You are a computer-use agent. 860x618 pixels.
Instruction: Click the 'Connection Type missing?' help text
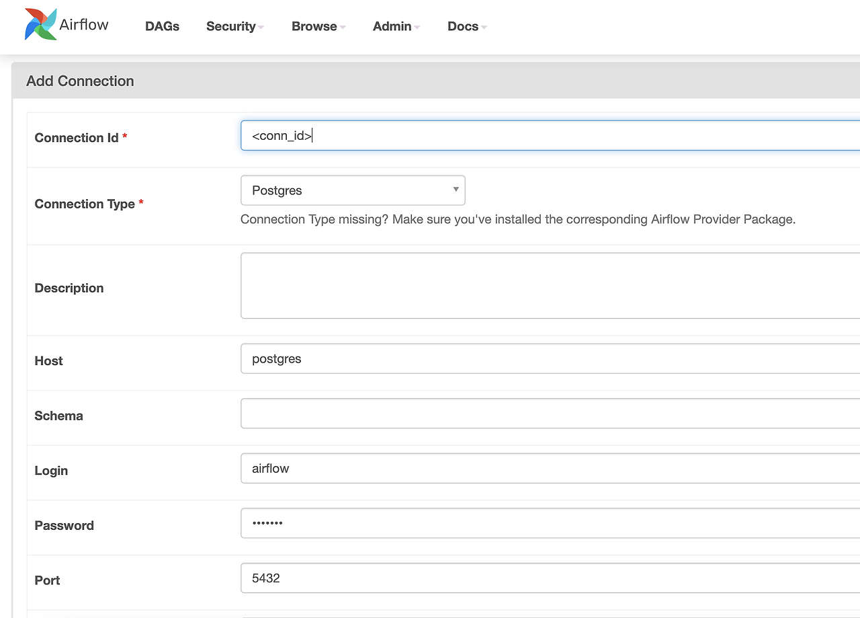click(x=518, y=219)
